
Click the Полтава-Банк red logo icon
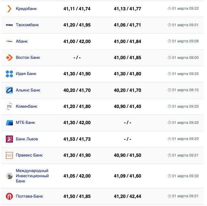pyautogui.click(x=9, y=196)
